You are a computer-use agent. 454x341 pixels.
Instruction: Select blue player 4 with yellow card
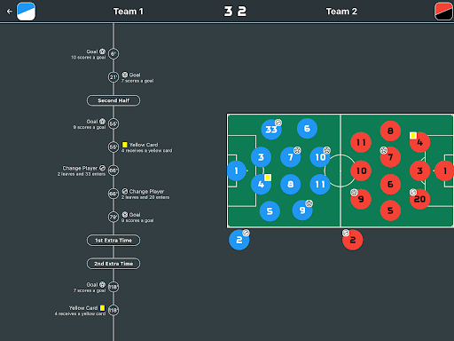tap(261, 184)
